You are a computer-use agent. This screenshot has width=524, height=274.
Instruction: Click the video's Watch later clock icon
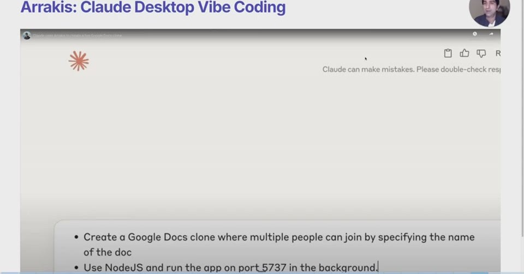(x=474, y=34)
